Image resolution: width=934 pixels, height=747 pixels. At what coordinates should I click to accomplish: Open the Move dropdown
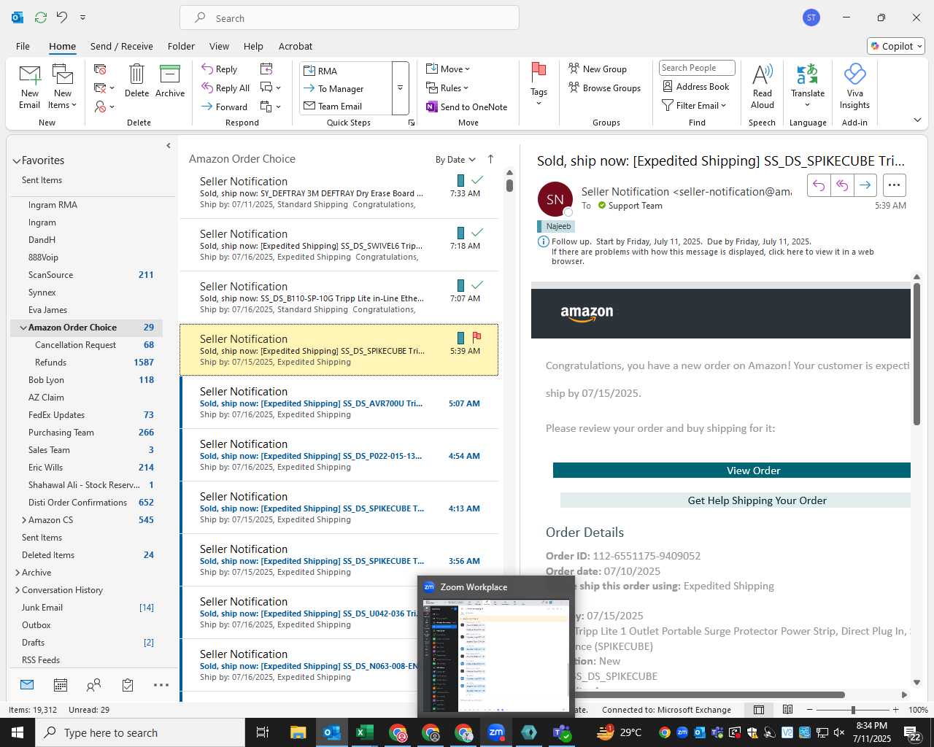(448, 69)
